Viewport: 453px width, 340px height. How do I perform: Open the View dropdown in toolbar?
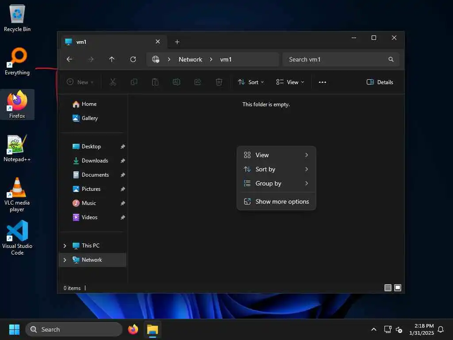tap(290, 82)
